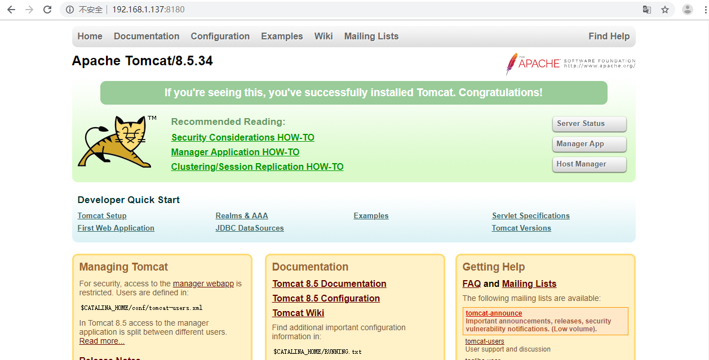The height and width of the screenshot is (360, 709).
Task: Open the Tomcat Versions link
Action: click(x=521, y=228)
